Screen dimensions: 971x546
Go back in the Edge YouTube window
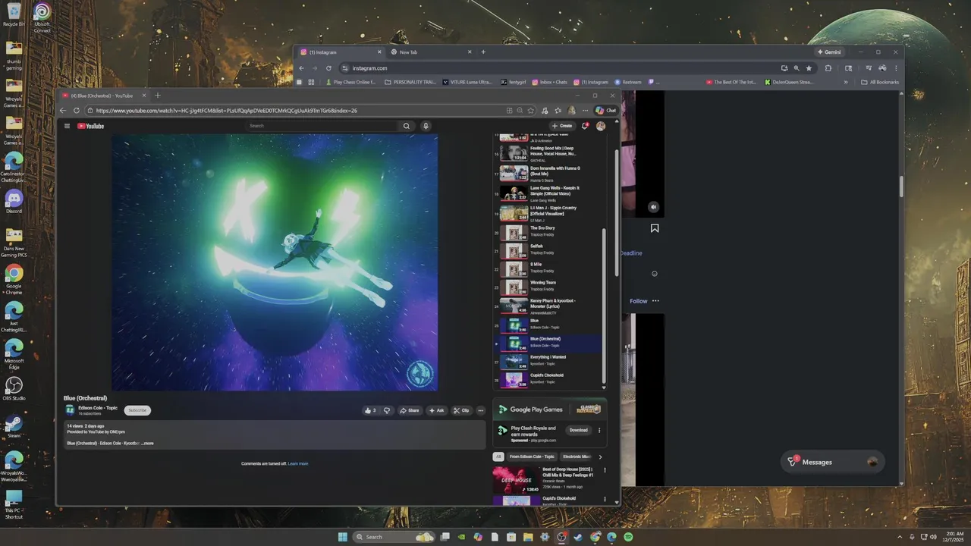pyautogui.click(x=64, y=110)
